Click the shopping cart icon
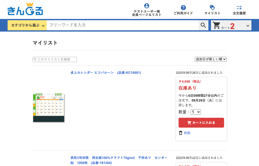 (x=217, y=25)
